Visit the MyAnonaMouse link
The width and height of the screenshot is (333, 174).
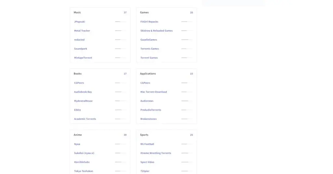83,101
